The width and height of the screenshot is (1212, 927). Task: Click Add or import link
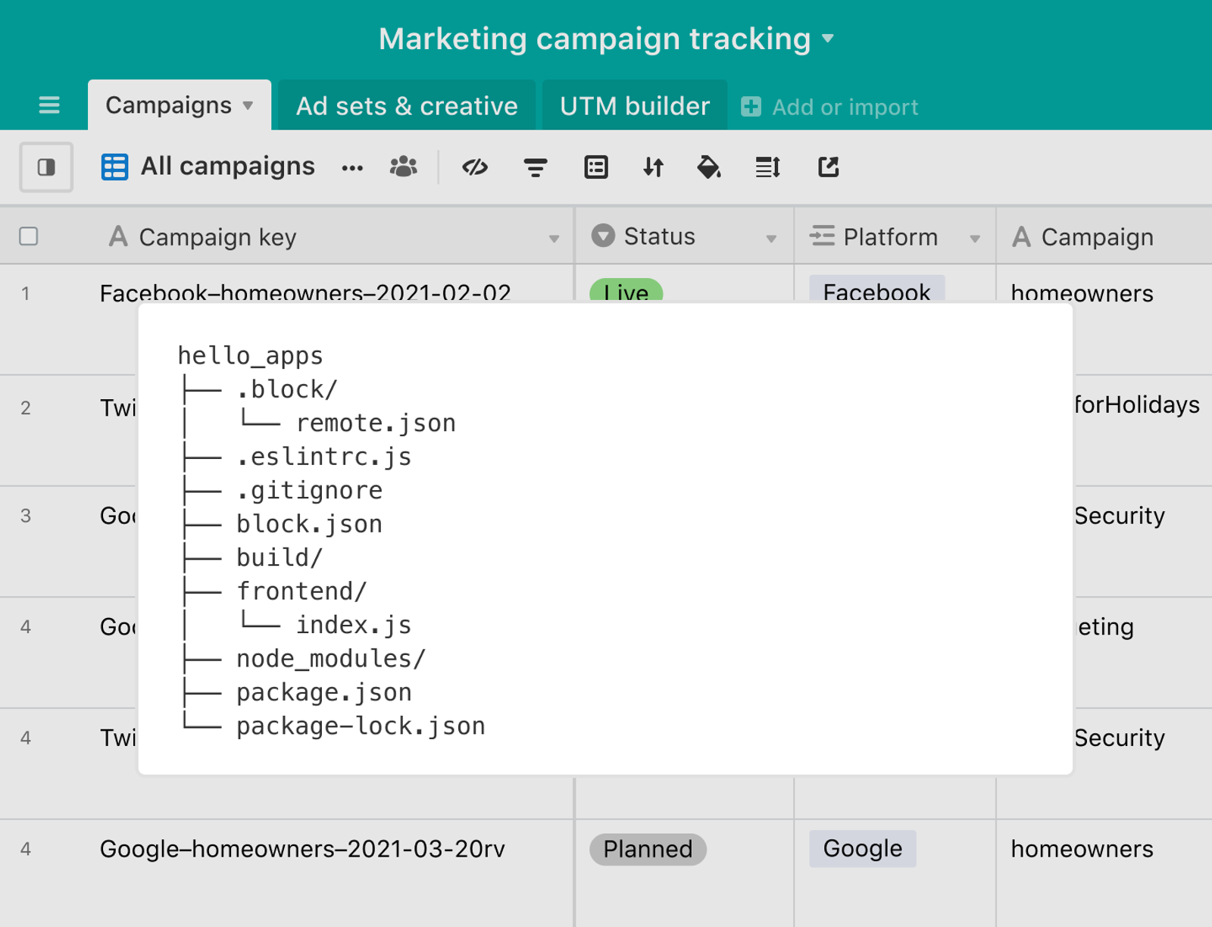[845, 107]
